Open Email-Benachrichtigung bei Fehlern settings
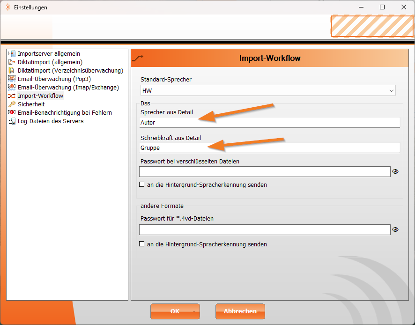Viewport: 415px width, 325px height. point(65,112)
